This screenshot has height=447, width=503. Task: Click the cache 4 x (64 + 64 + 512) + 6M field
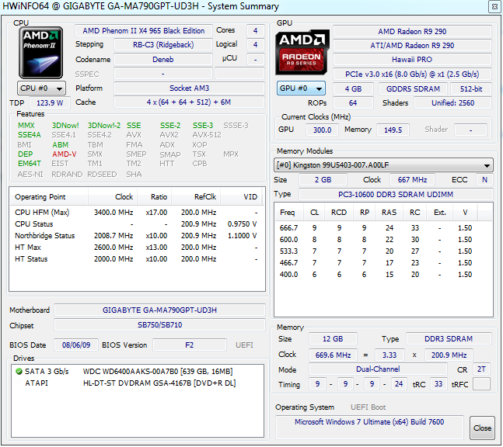pos(189,102)
